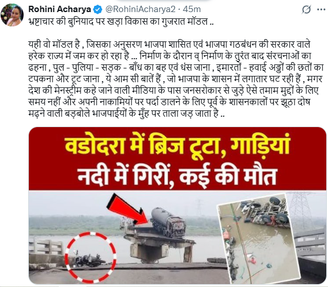Click the blue verified badge
The width and height of the screenshot is (328, 287).
tap(97, 9)
